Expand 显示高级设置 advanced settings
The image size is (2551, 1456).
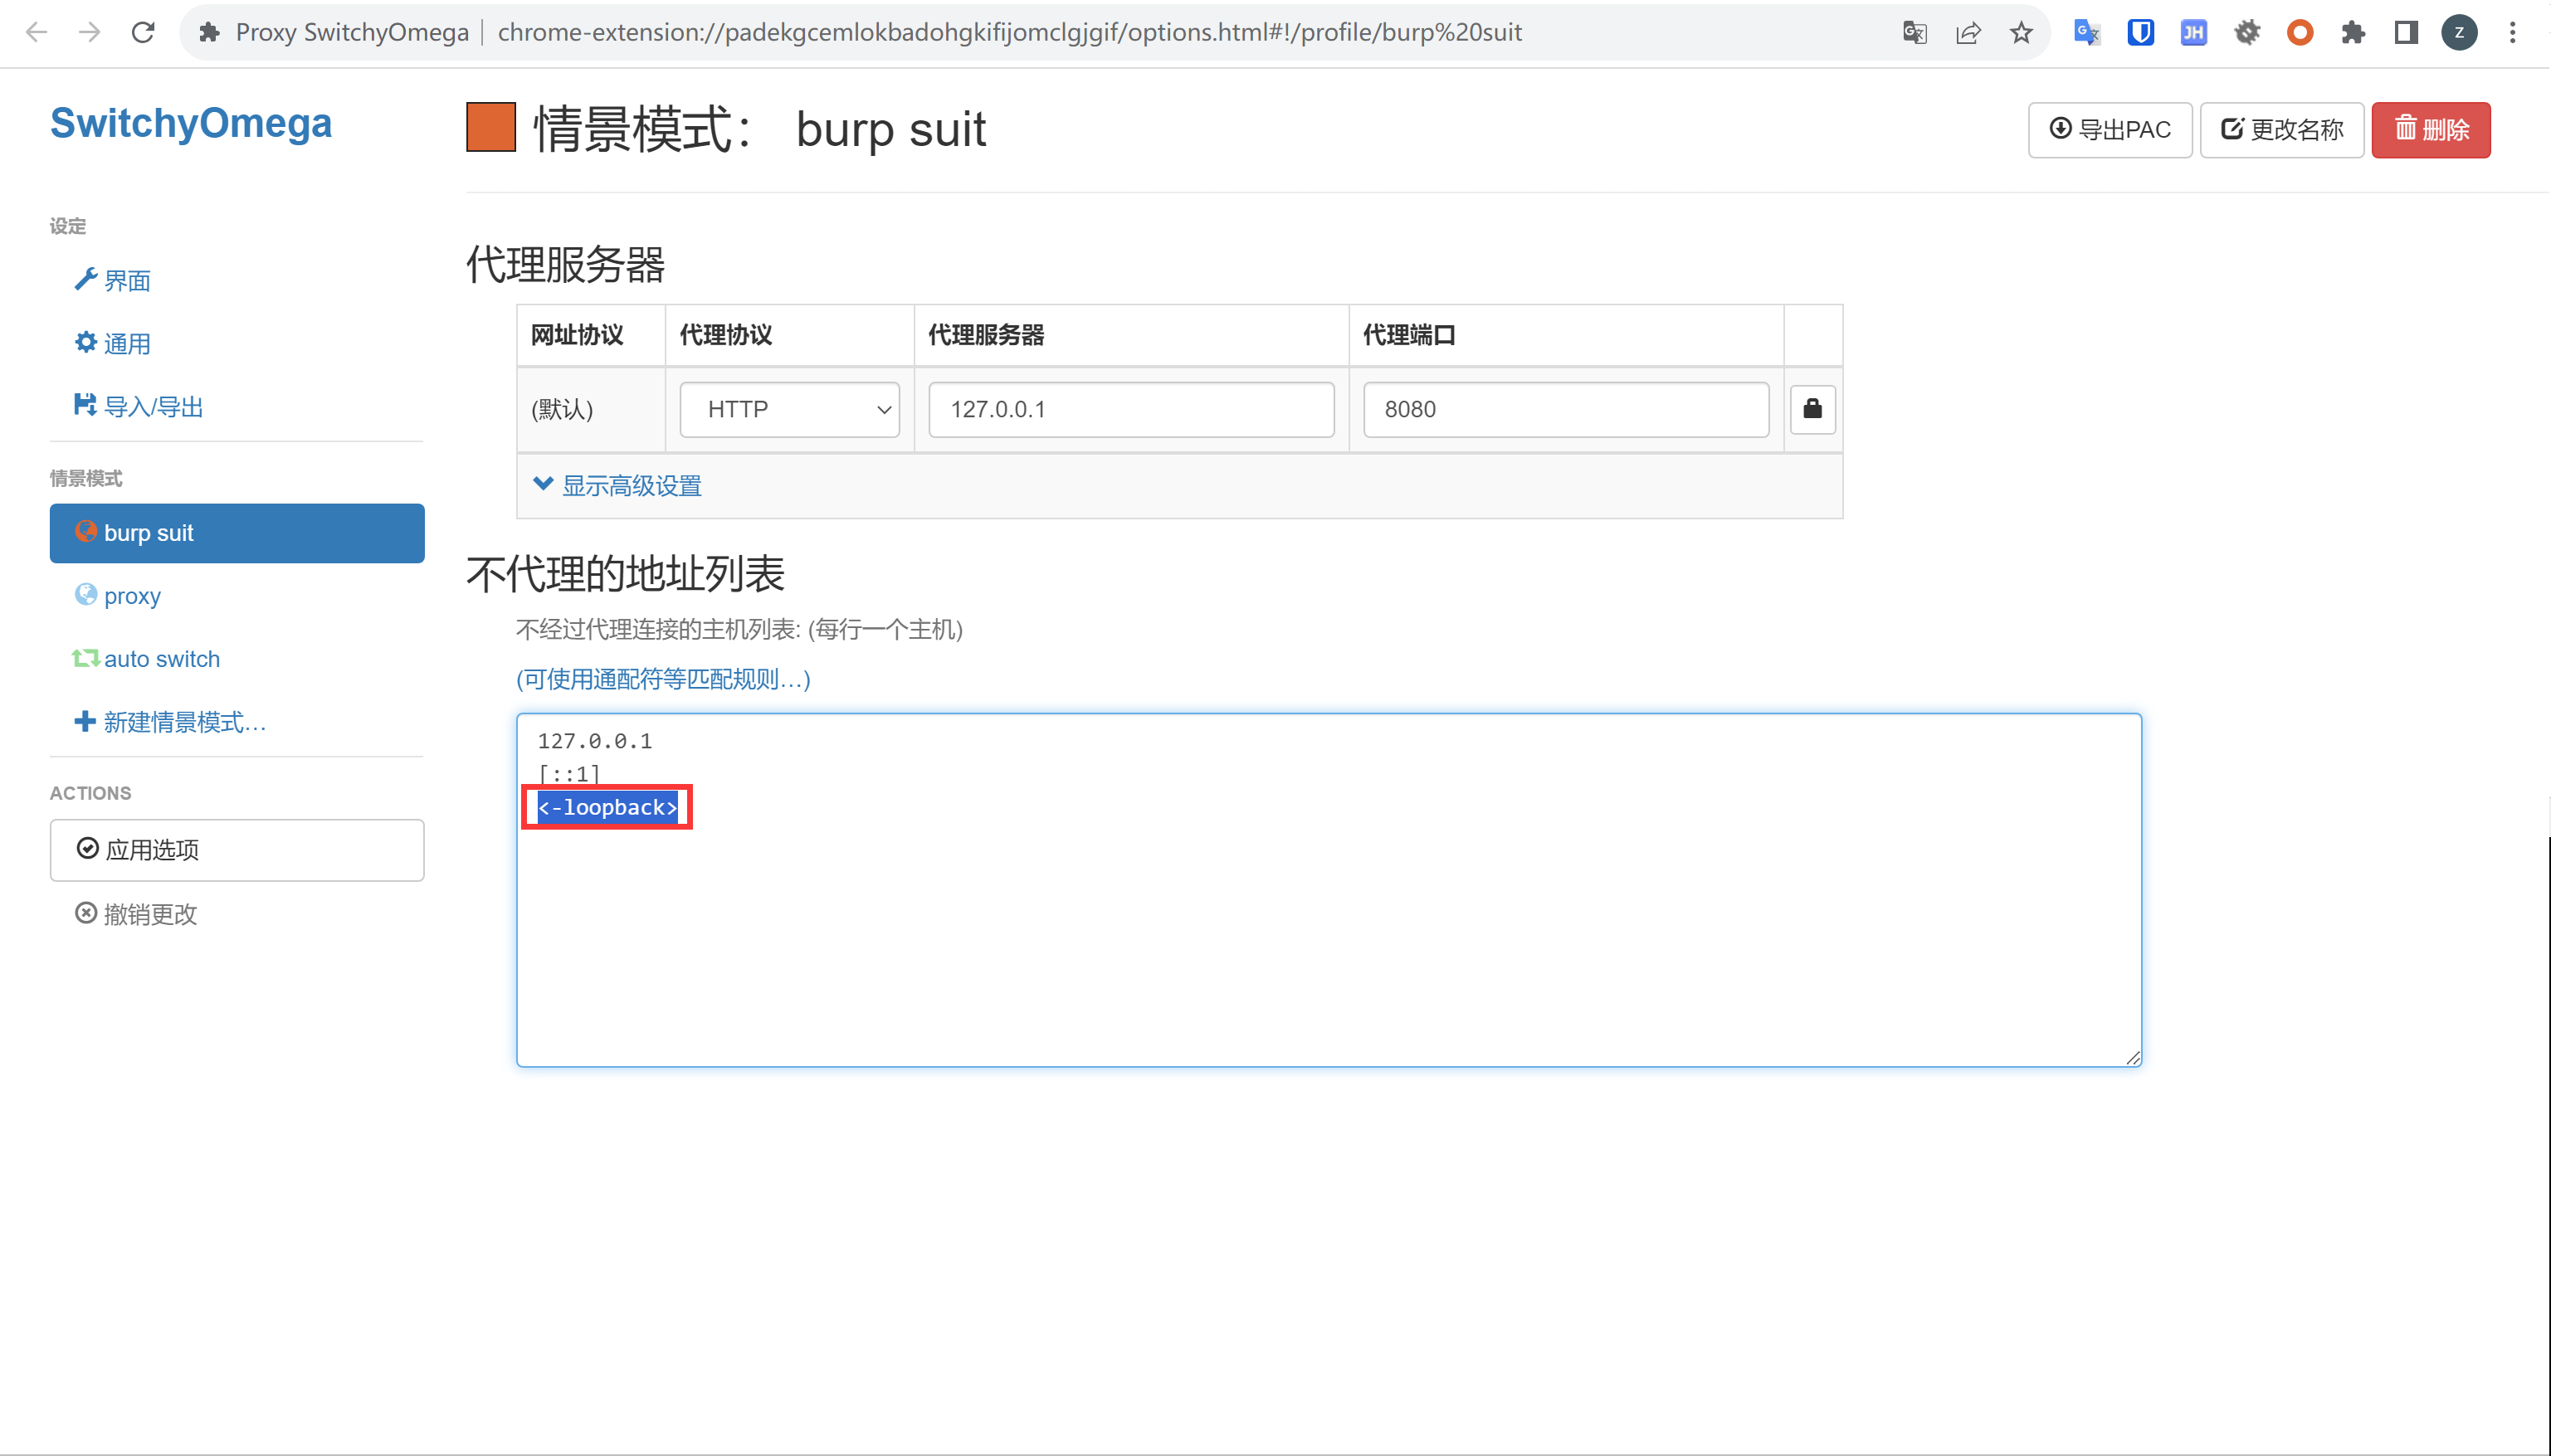click(x=620, y=484)
